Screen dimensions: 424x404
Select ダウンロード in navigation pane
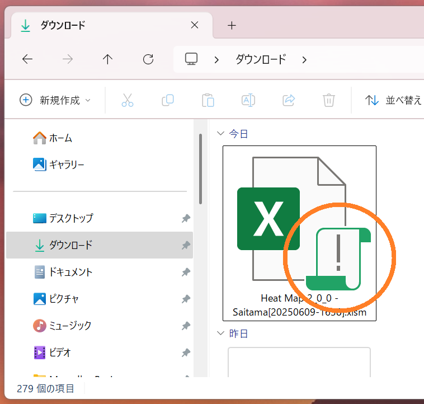pyautogui.click(x=100, y=245)
